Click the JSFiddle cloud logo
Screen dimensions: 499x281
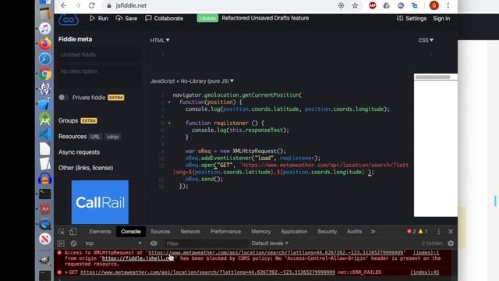pyautogui.click(x=69, y=20)
